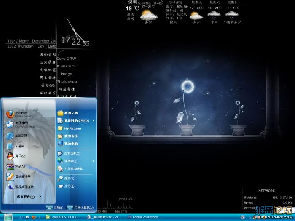Click the NETWORK widget title
Image resolution: width=295 pixels, height=221 pixels.
(267, 191)
